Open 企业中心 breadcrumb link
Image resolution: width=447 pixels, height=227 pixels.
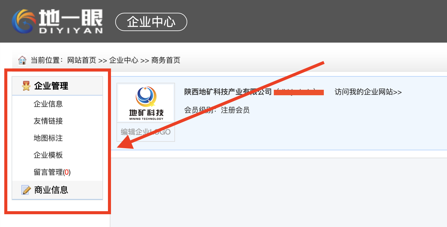tap(124, 60)
